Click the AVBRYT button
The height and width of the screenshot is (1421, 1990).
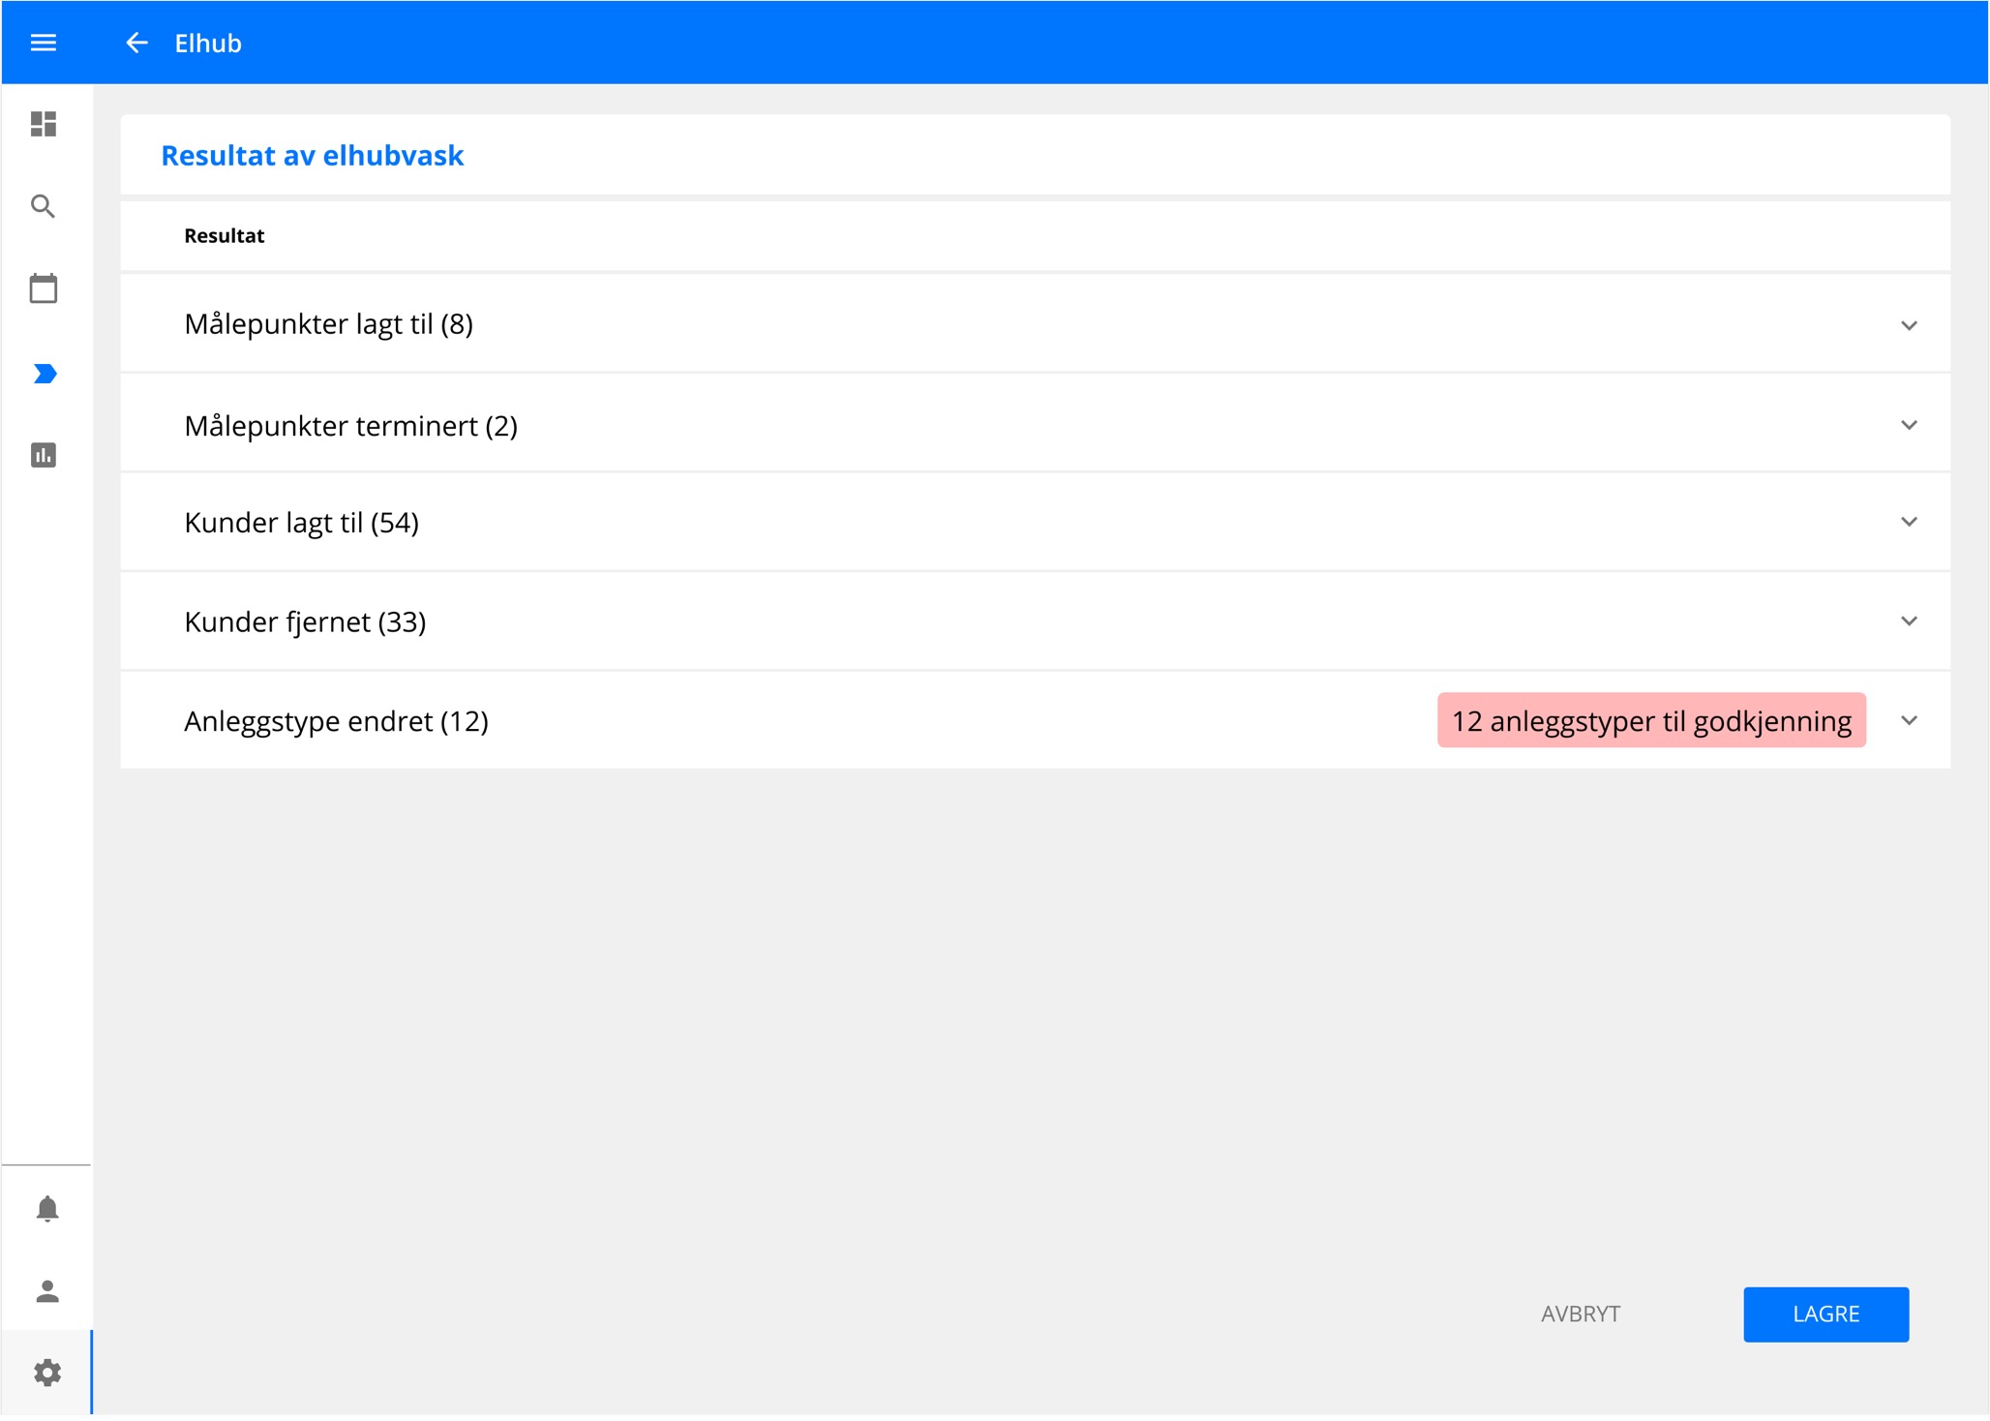click(1580, 1314)
